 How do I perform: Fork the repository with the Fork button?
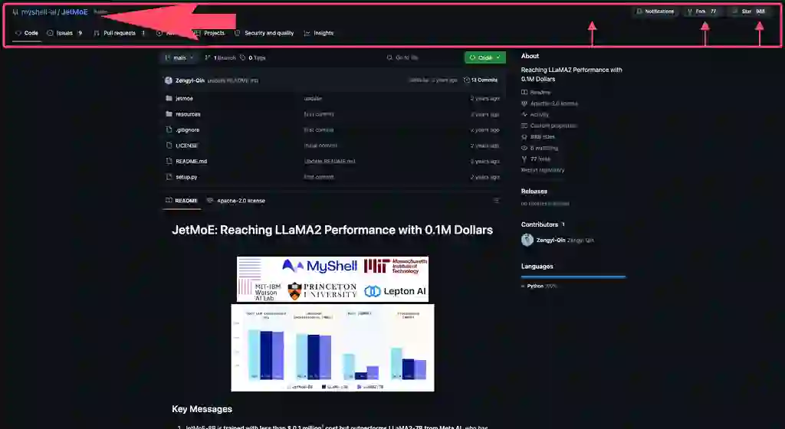coord(704,11)
